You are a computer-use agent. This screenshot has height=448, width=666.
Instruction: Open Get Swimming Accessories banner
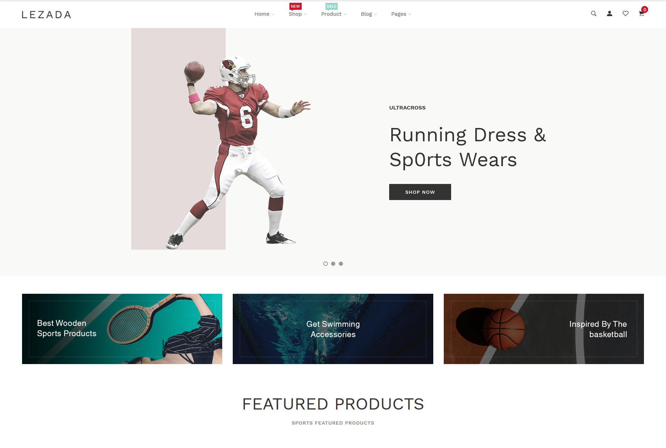pyautogui.click(x=333, y=329)
